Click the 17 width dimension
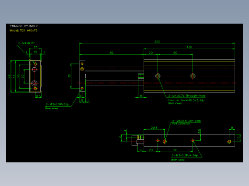This screenshot has height=186, width=249. point(35,47)
